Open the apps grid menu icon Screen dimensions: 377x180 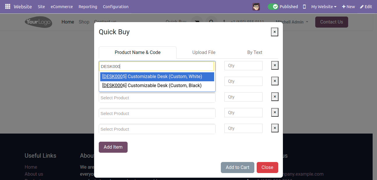point(8,6)
